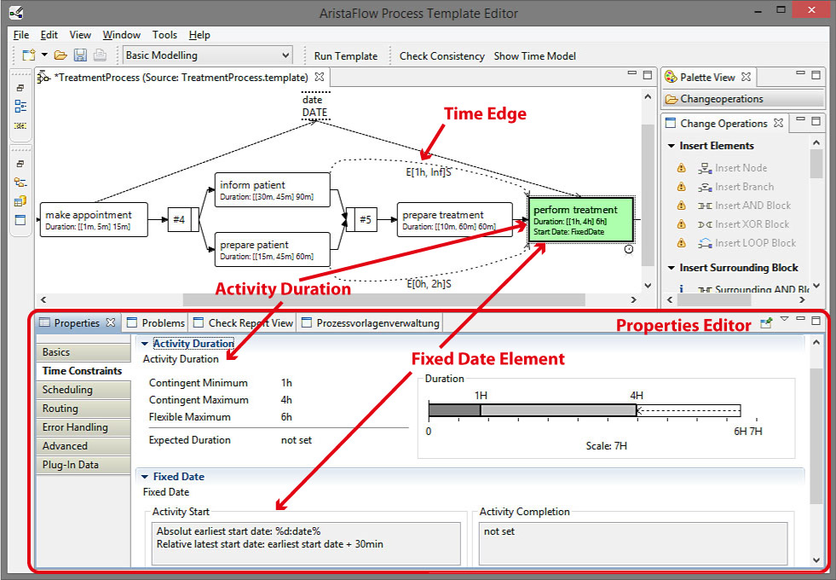Viewport: 836px width, 580px height.
Task: Open the View menu
Action: [x=80, y=35]
